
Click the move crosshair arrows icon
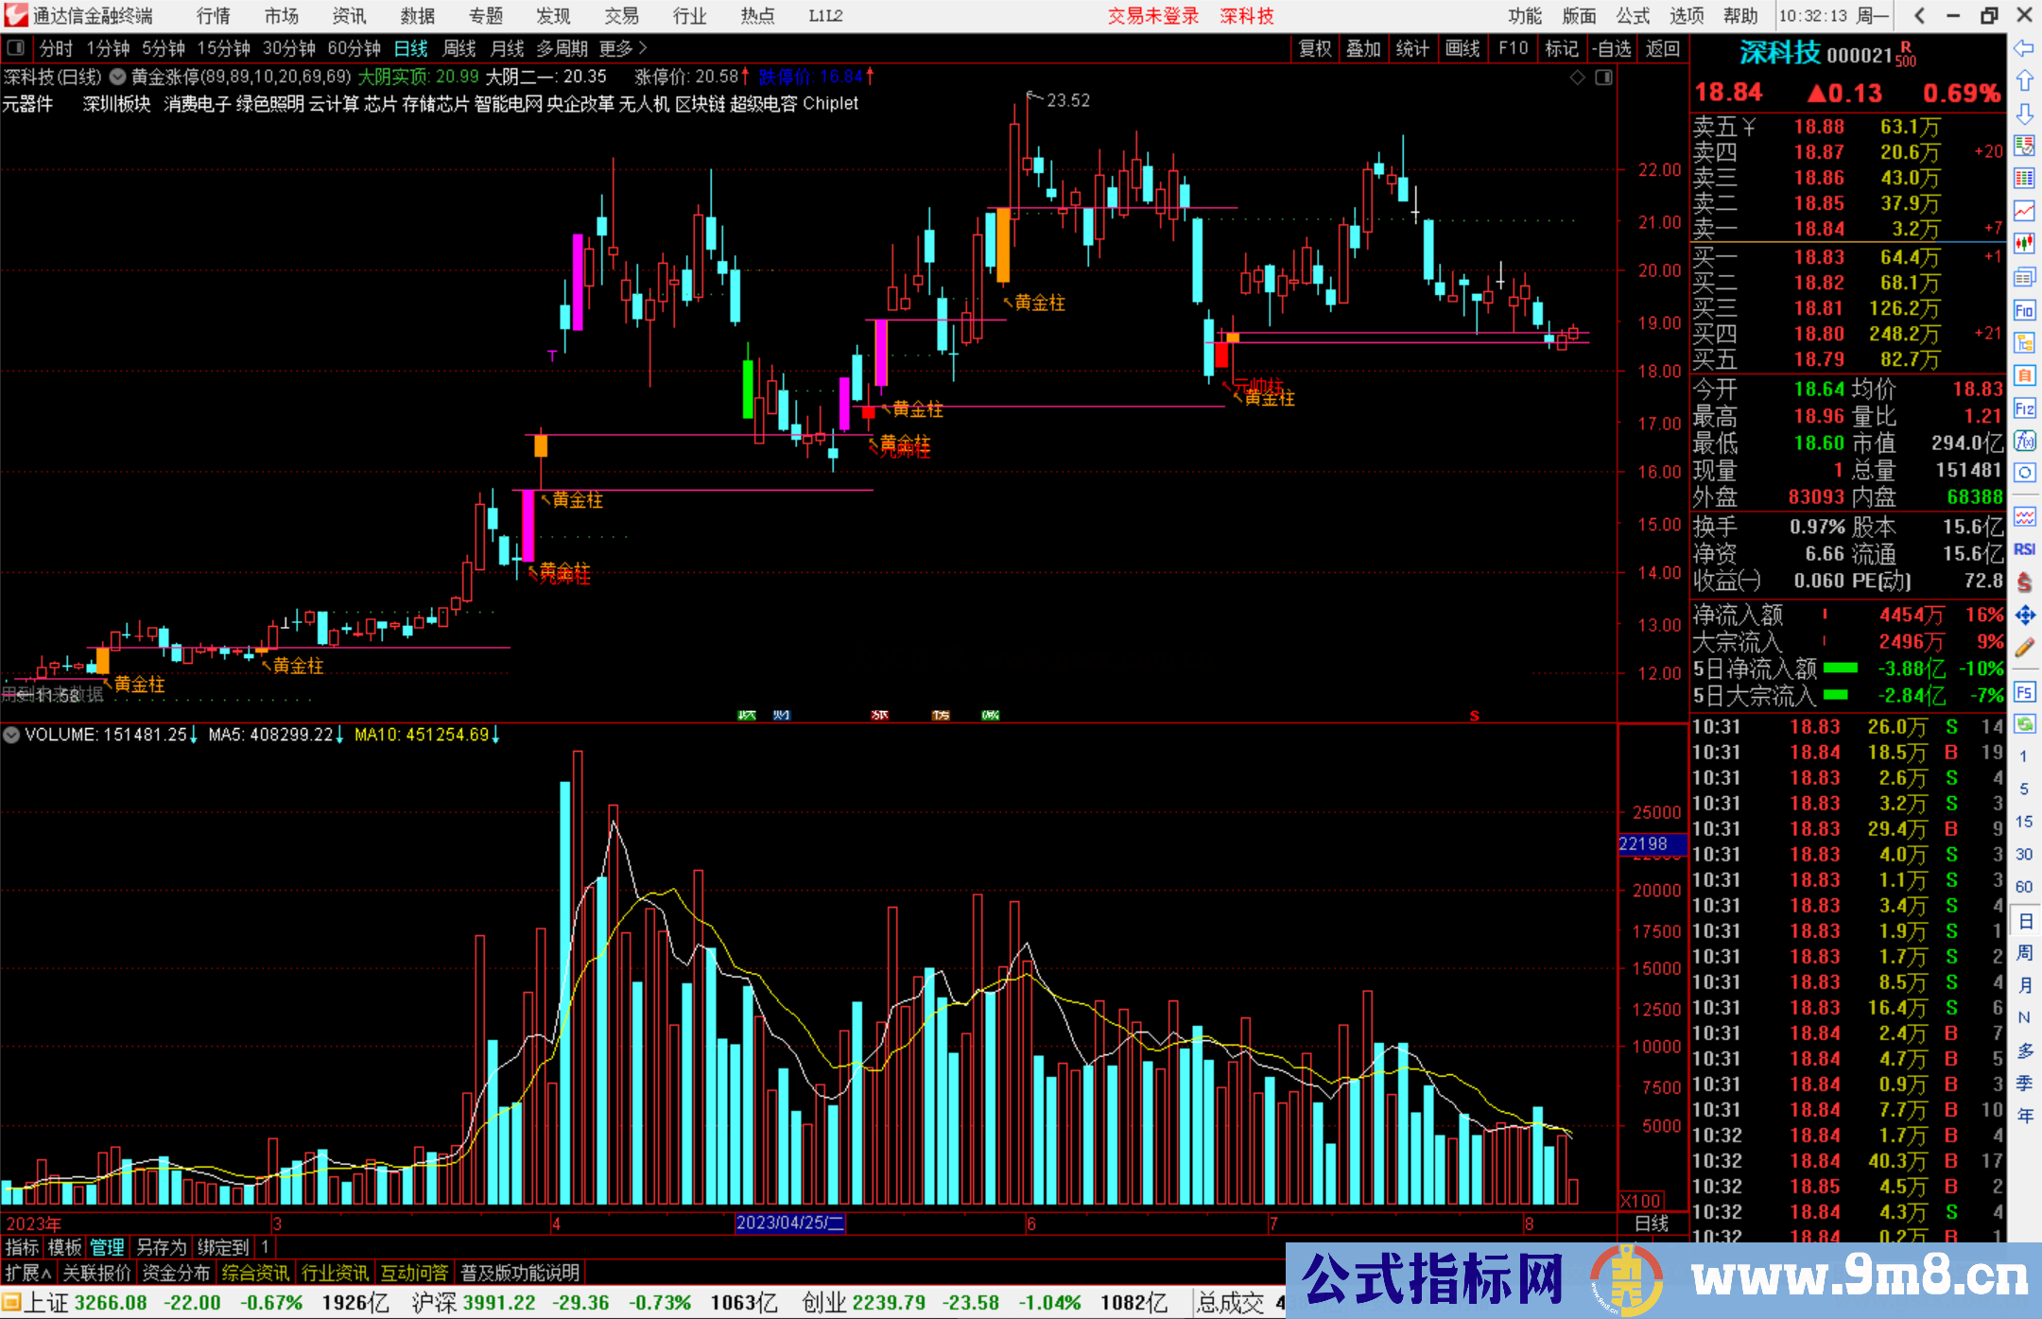click(x=2024, y=616)
